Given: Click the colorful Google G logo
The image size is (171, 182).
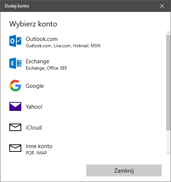Looking at the screenshot, I should coord(15,86).
